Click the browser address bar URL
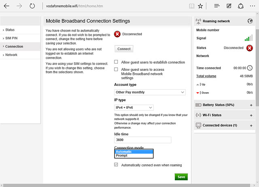Viewport: 259px width, 187px height. pos(74,6)
